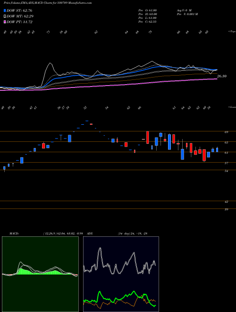236x312 pixels.
Task: Click the 54 price level label
Action: pyautogui.click(x=226, y=171)
